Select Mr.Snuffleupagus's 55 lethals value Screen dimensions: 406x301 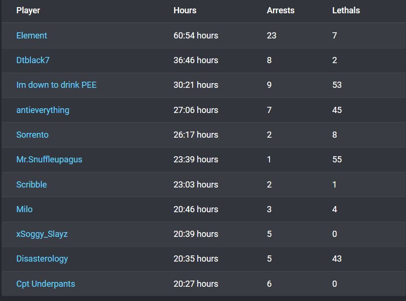[x=337, y=160]
